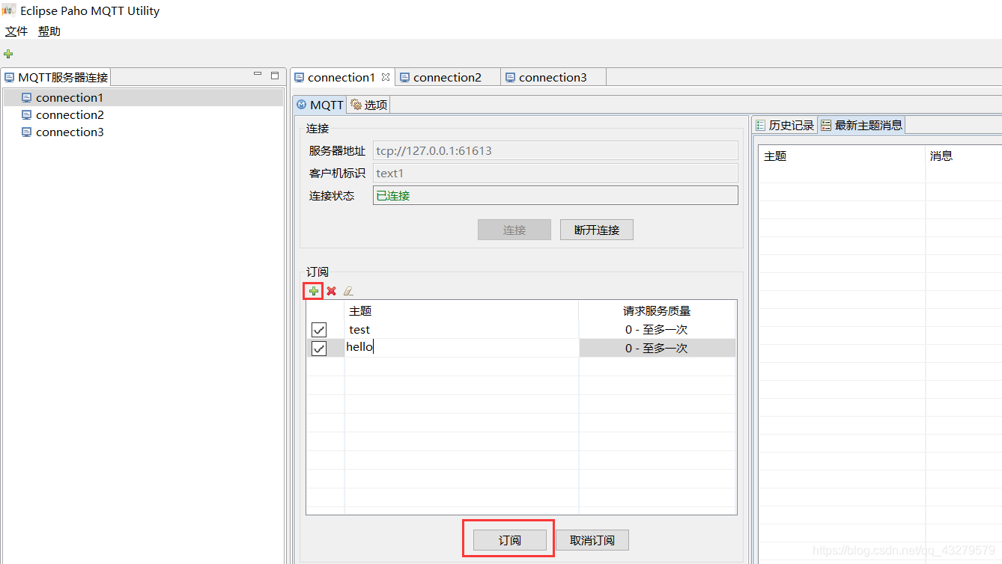Select the MQTT sub-tab

coord(321,105)
